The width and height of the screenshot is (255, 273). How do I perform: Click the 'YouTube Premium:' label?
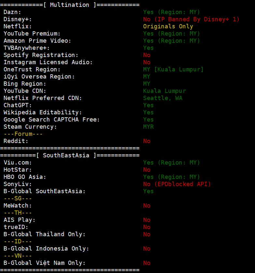point(32,34)
